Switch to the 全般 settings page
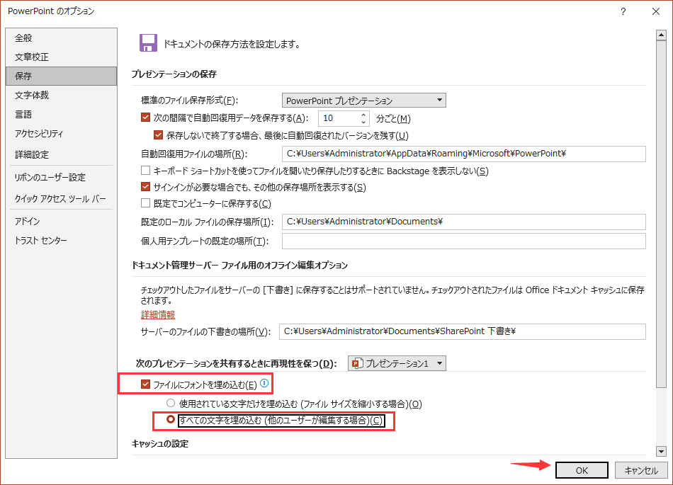Viewport: 673px width, 485px height. (25, 38)
